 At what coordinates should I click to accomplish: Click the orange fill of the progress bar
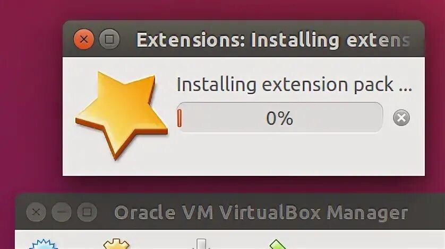click(x=179, y=118)
